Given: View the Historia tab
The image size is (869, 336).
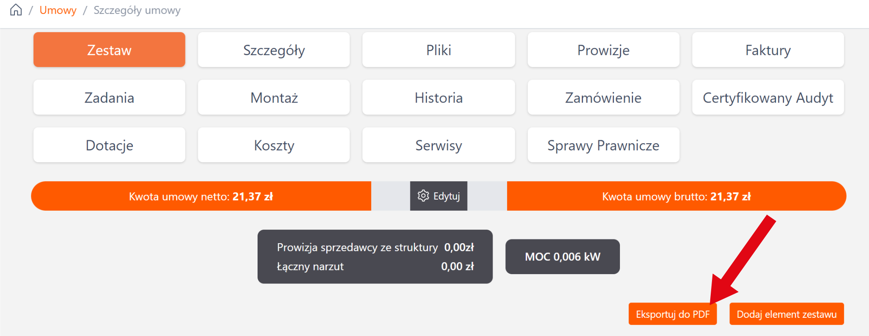Looking at the screenshot, I should 438,97.
